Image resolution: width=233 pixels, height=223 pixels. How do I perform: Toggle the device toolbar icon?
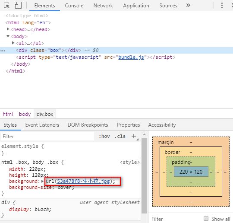tap(18, 5)
